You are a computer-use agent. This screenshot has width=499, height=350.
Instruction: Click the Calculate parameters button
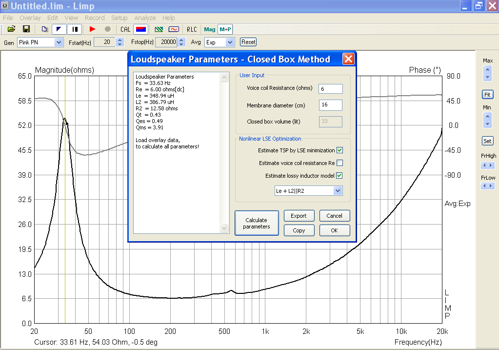(x=257, y=223)
